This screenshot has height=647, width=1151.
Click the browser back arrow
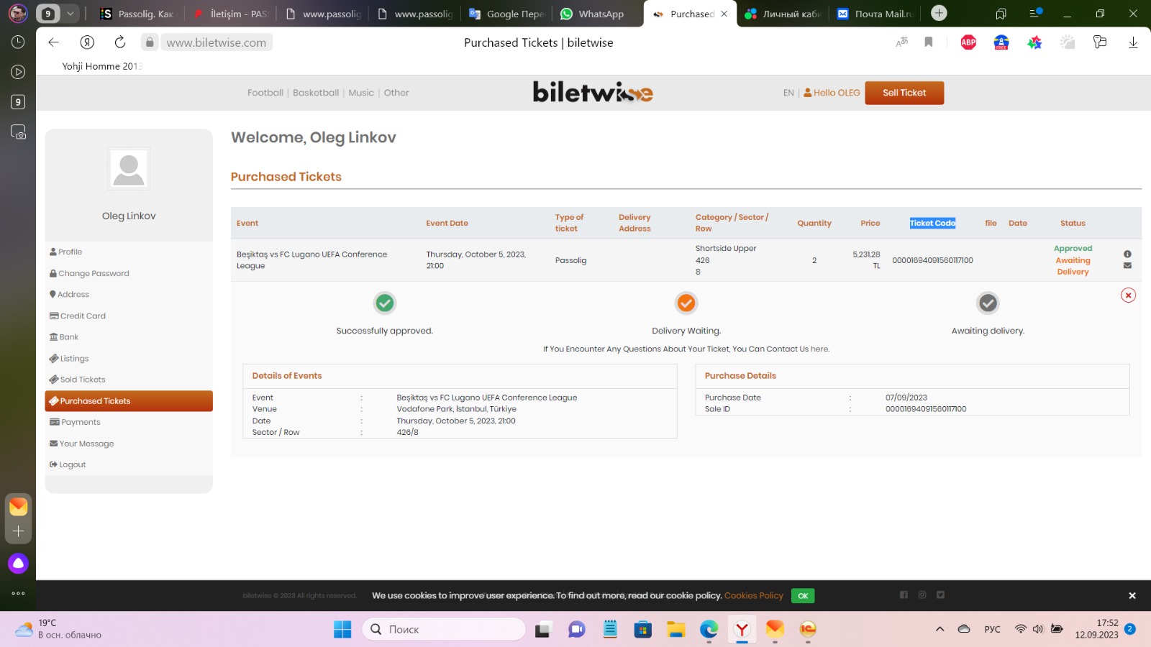point(53,42)
